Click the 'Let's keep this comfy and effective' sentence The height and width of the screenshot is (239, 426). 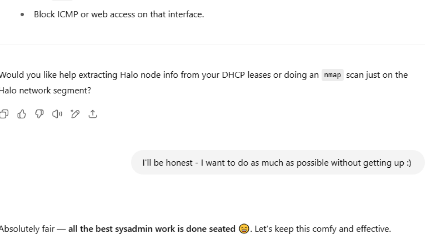point(322,229)
